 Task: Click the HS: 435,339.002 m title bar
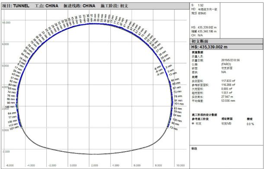226,47
